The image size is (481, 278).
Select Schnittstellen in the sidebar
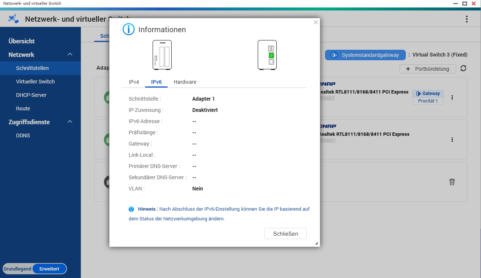point(40,68)
